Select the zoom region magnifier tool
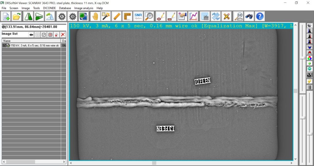 point(149,17)
